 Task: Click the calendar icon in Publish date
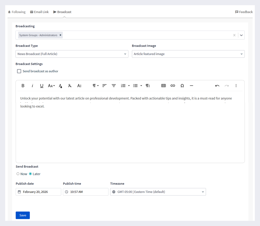click(19, 192)
